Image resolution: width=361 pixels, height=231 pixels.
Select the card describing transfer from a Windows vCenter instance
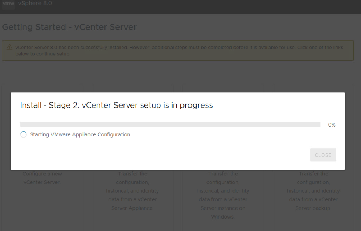coord(223,195)
